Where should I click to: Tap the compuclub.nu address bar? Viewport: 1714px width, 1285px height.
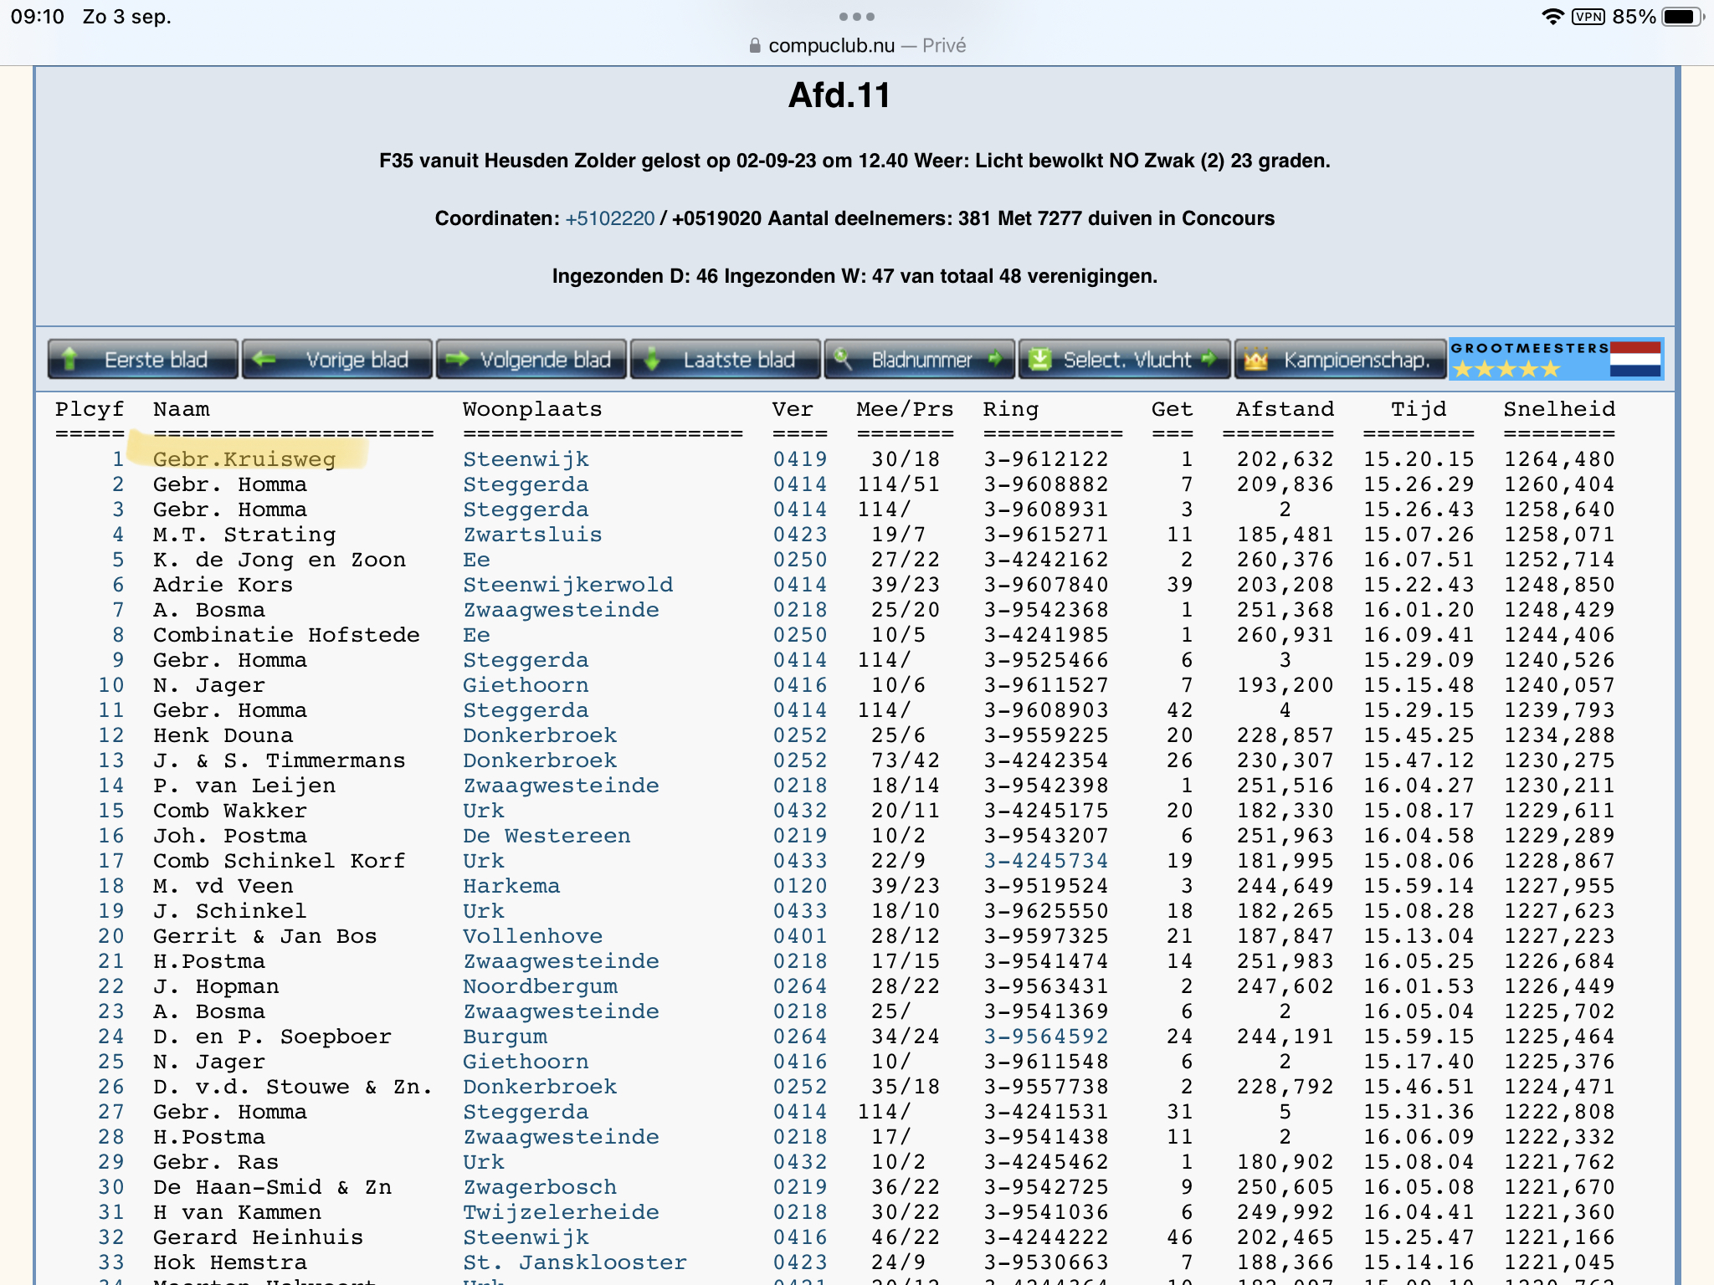pos(857,45)
